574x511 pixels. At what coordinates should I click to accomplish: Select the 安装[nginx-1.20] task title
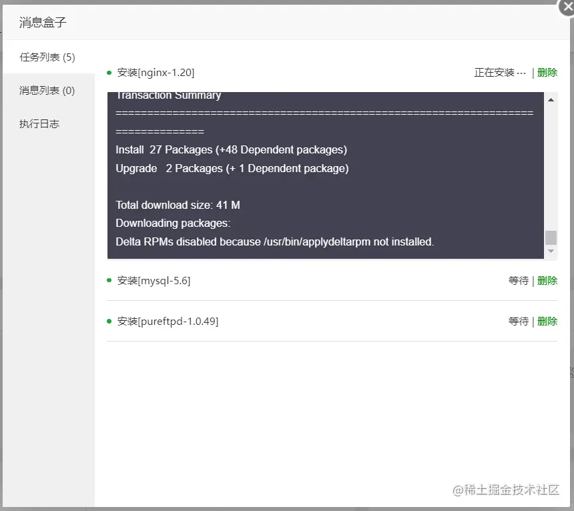coord(156,73)
